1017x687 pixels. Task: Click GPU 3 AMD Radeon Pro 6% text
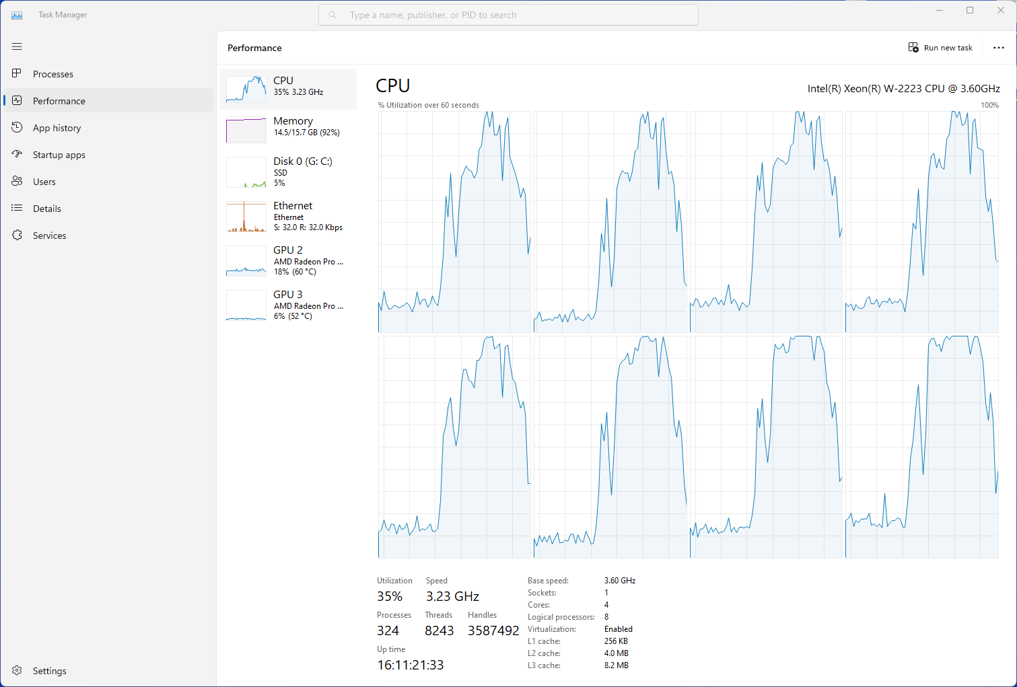(x=308, y=305)
